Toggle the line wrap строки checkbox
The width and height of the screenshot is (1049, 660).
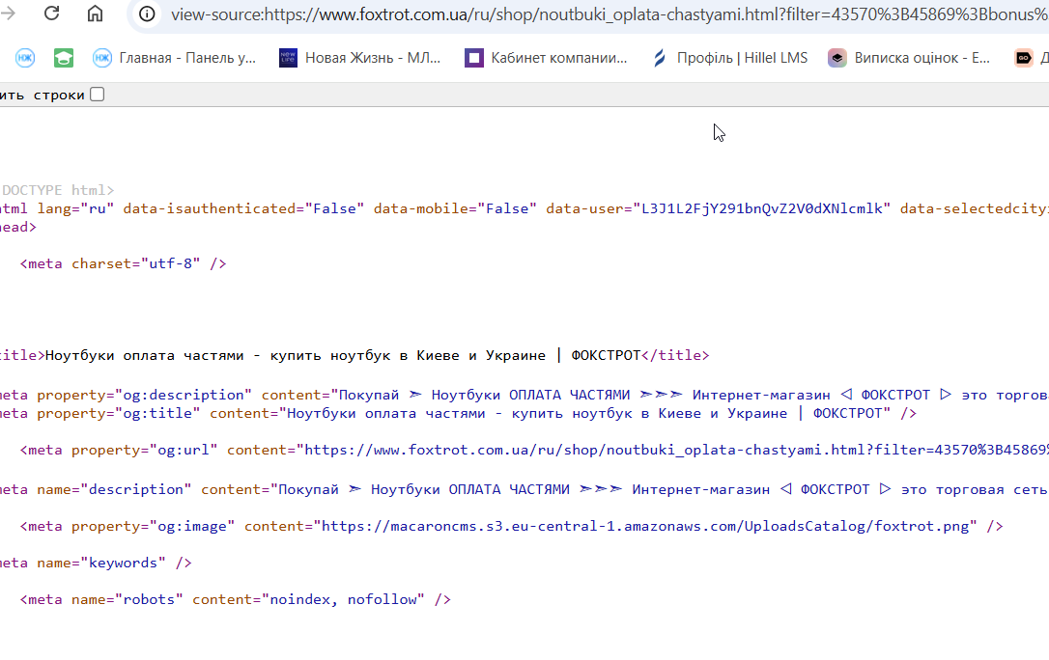(x=97, y=95)
